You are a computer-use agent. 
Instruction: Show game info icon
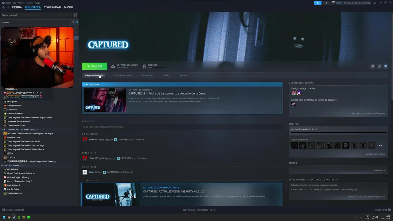tap(379, 66)
